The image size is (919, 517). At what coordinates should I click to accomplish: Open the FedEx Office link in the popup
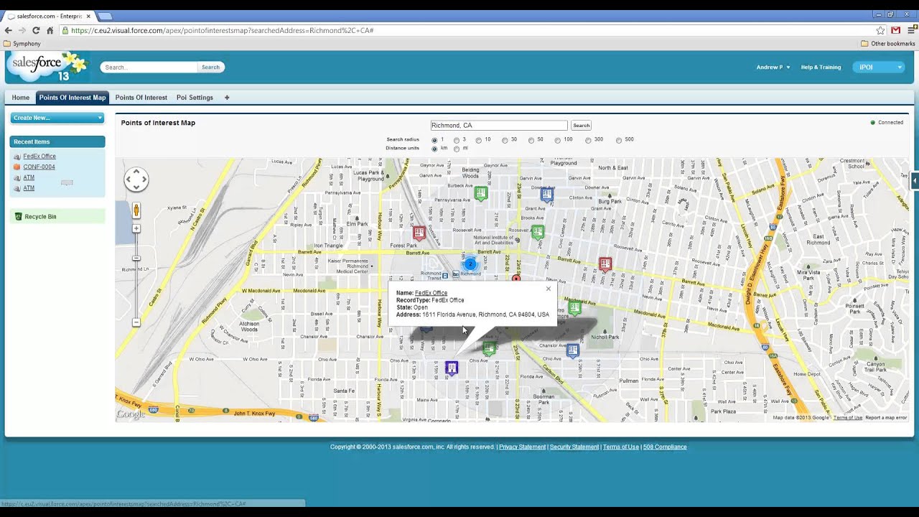431,293
